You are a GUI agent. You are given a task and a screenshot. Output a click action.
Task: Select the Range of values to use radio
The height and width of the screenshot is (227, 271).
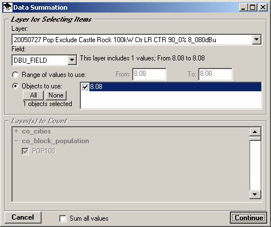tap(15, 75)
